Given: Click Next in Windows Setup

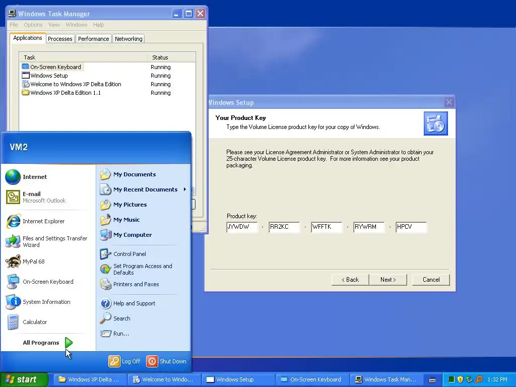Looking at the screenshot, I should click(388, 280).
